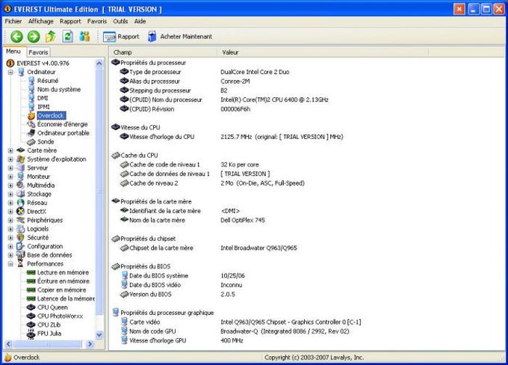Expand the DirectX tree node
The width and height of the screenshot is (508, 365).
[x=10, y=212]
